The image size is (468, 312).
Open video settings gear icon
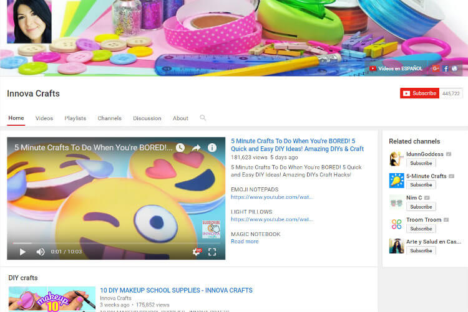tap(197, 252)
